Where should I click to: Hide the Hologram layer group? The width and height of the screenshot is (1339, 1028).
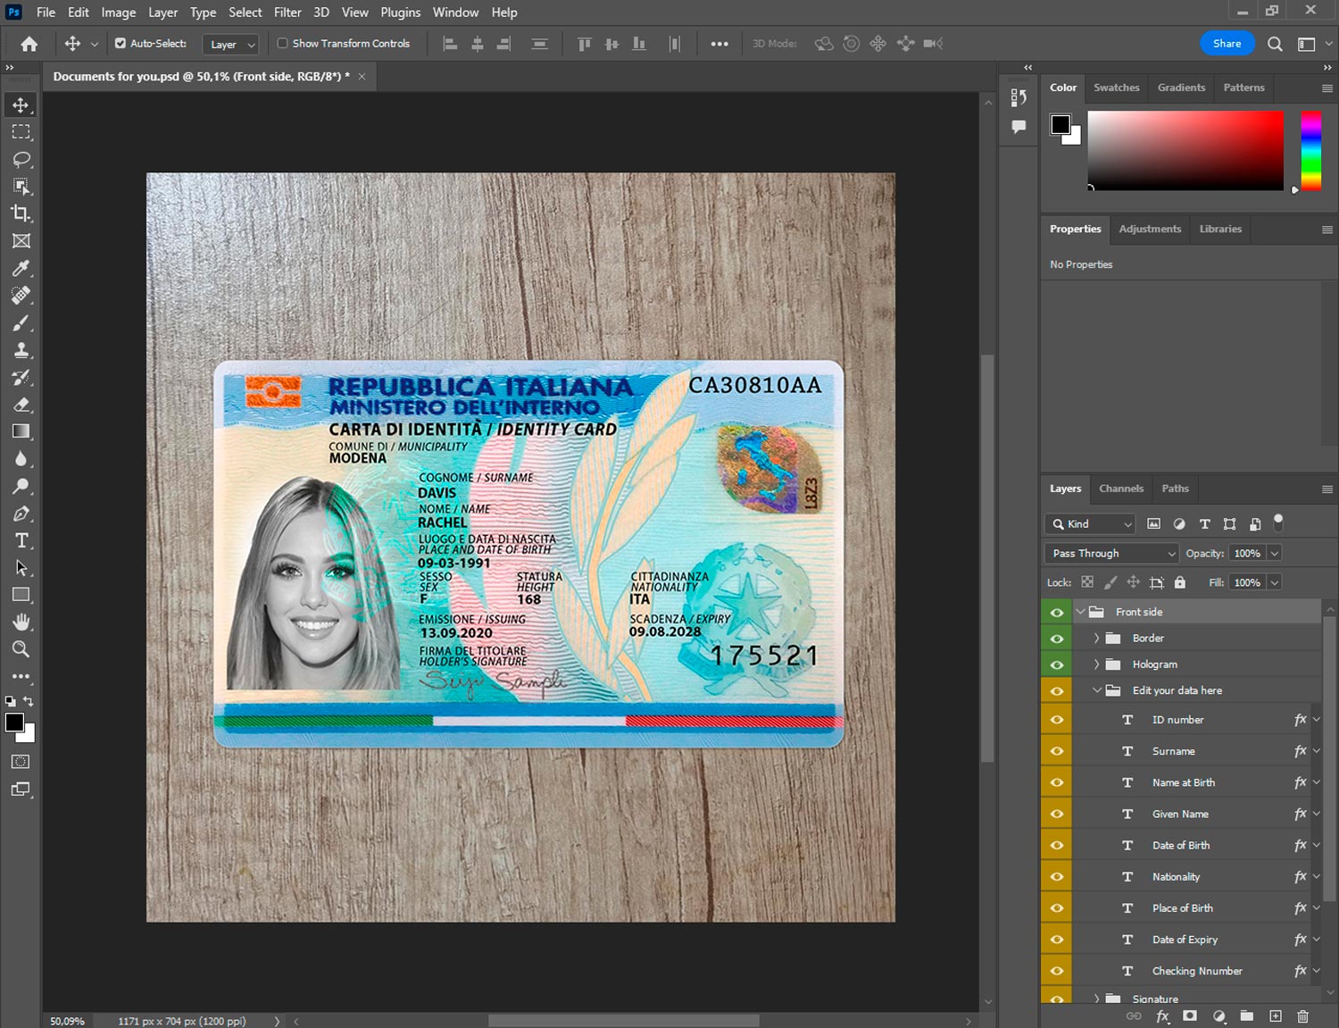pyautogui.click(x=1057, y=664)
